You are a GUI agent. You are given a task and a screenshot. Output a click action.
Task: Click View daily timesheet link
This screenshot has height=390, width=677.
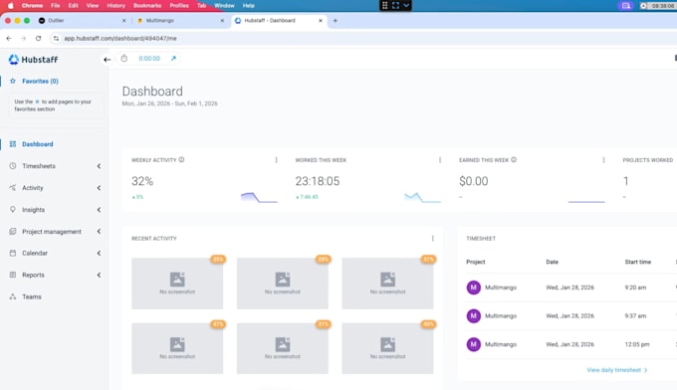tap(617, 370)
